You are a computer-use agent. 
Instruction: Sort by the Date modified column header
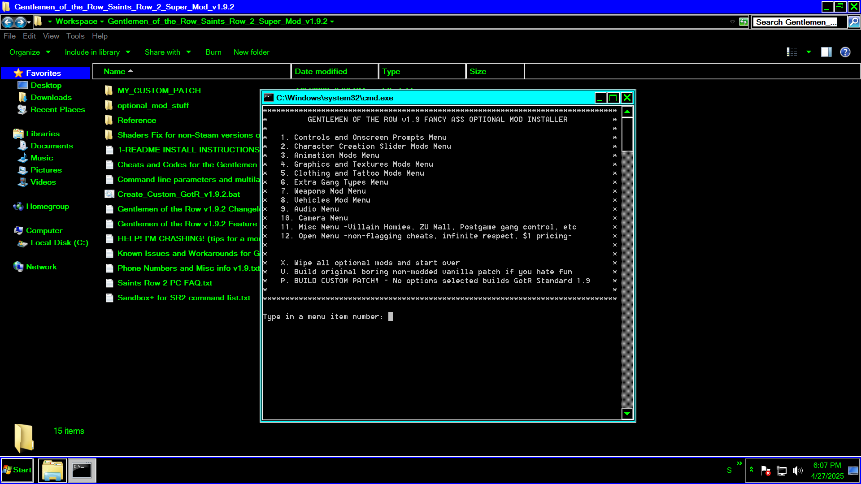click(335, 72)
